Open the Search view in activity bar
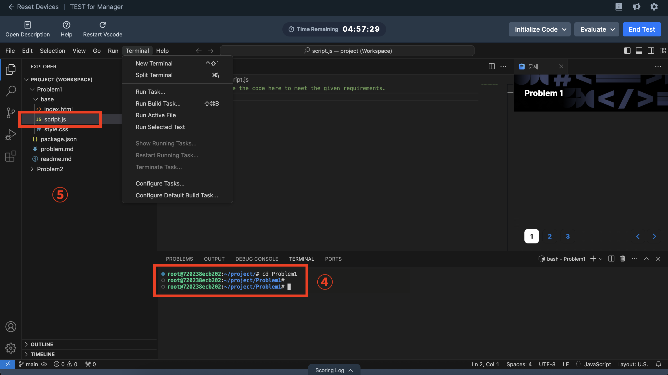This screenshot has height=375, width=668. coord(11,91)
